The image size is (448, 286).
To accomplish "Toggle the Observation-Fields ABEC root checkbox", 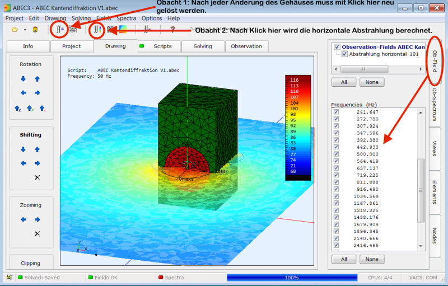I will [337, 47].
